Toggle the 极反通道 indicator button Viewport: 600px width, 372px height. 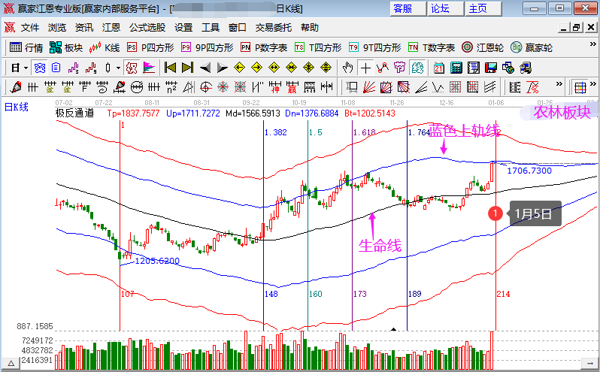132,68
